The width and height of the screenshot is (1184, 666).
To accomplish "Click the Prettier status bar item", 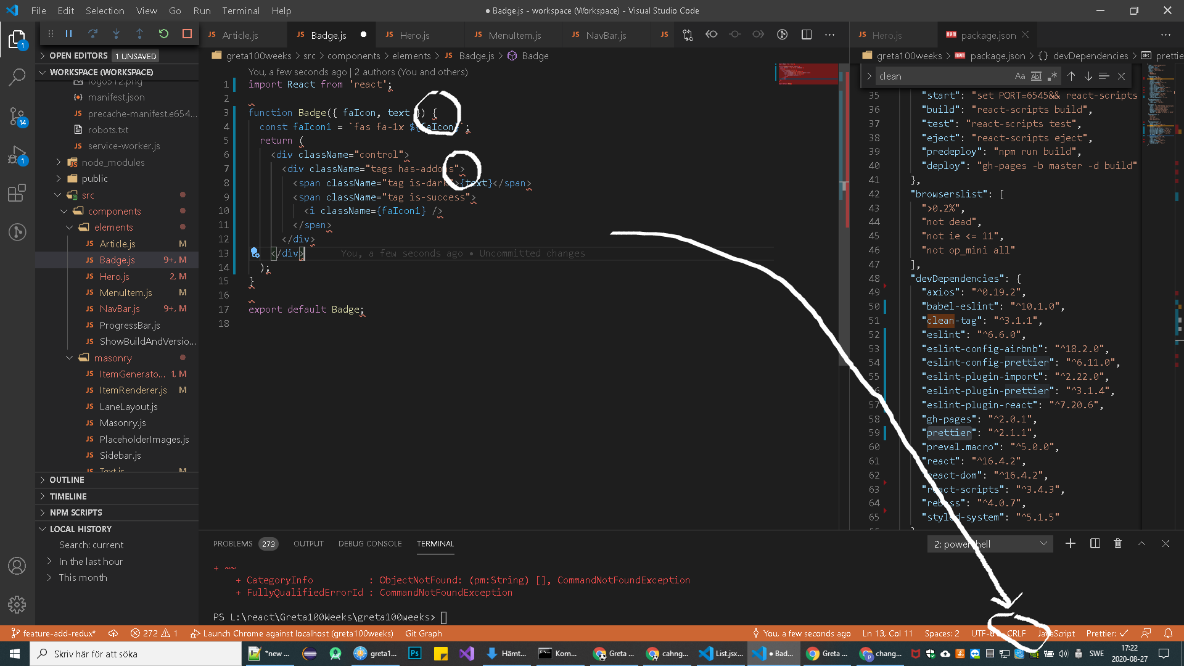I will point(1107,633).
